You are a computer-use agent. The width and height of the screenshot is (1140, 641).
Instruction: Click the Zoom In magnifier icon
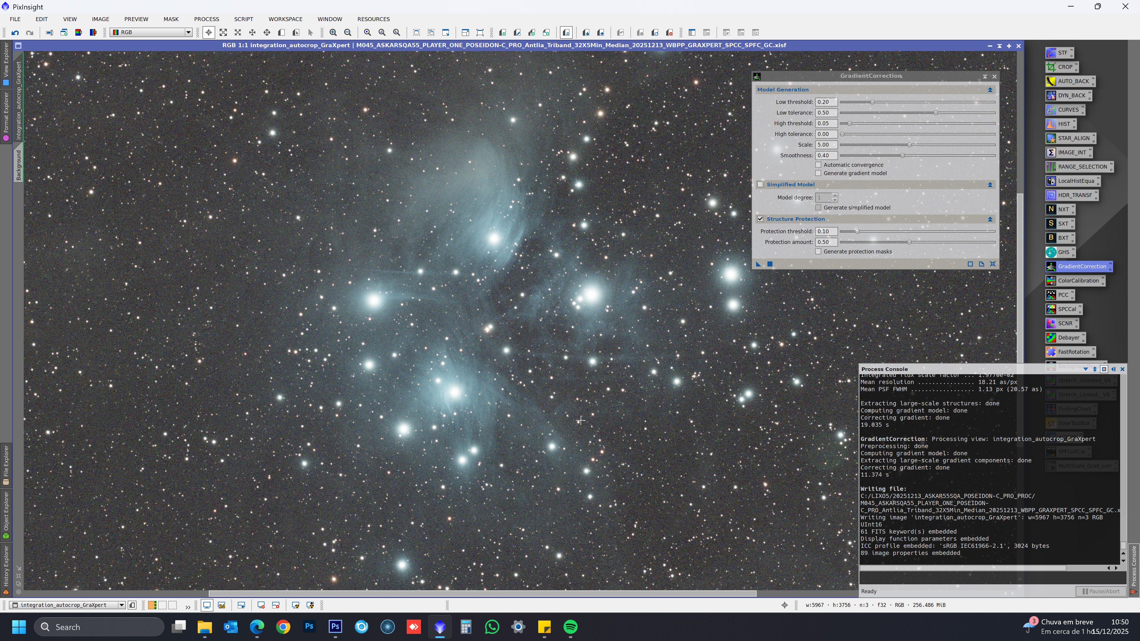point(333,32)
